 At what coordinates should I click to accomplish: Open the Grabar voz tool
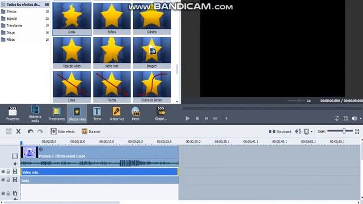pos(117,114)
